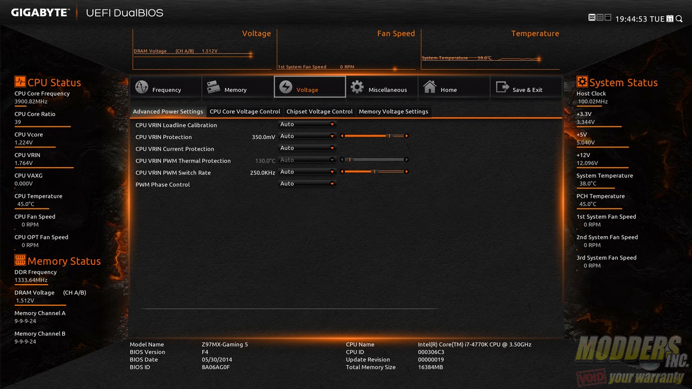Click the Voltage lightning bolt icon

pyautogui.click(x=285, y=87)
